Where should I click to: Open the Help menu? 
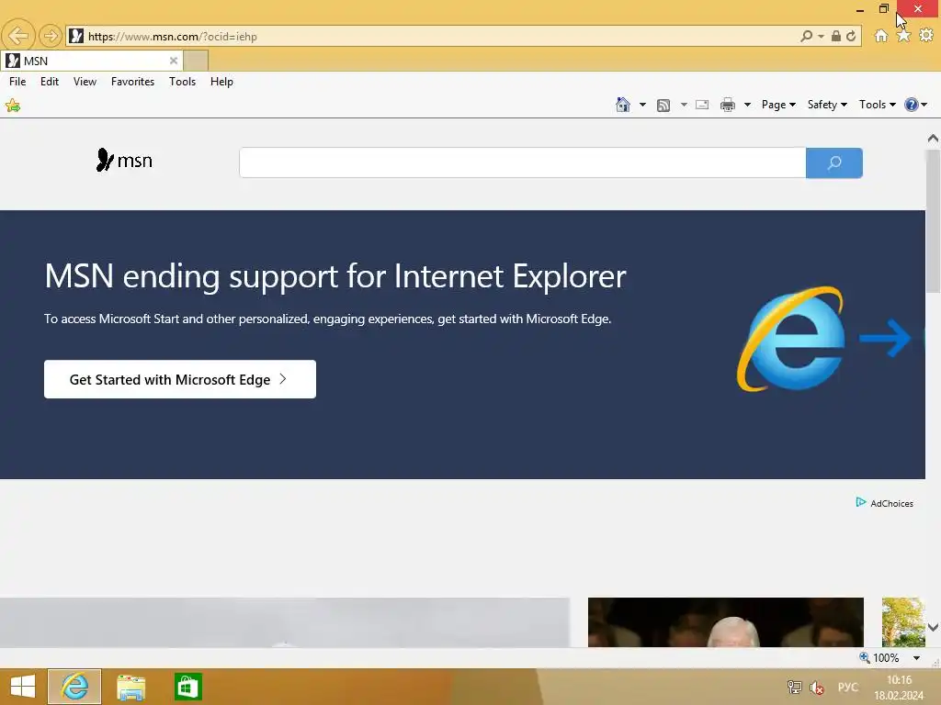[x=221, y=82]
